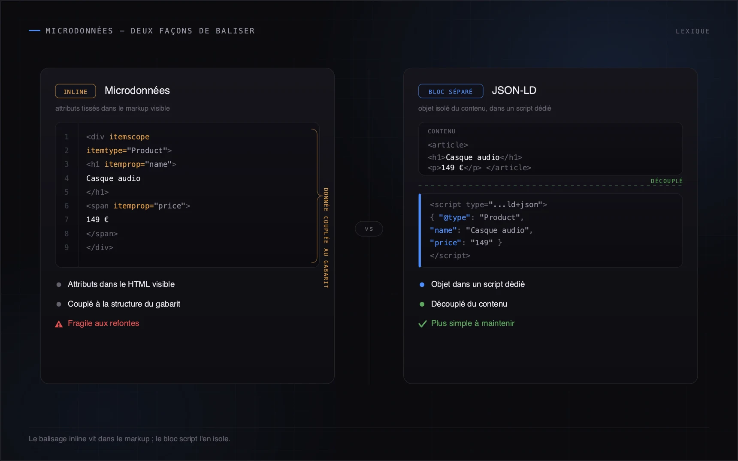738x461 pixels.
Task: Click the blue bullet before Objet dans un script
Action: [422, 285]
